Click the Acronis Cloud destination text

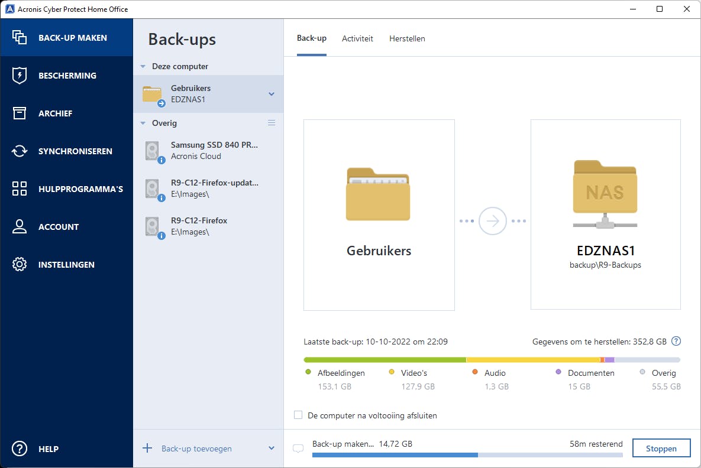[196, 157]
